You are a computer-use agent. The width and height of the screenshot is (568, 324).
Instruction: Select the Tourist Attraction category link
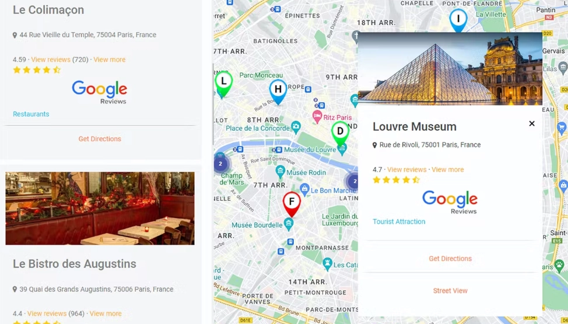point(399,222)
